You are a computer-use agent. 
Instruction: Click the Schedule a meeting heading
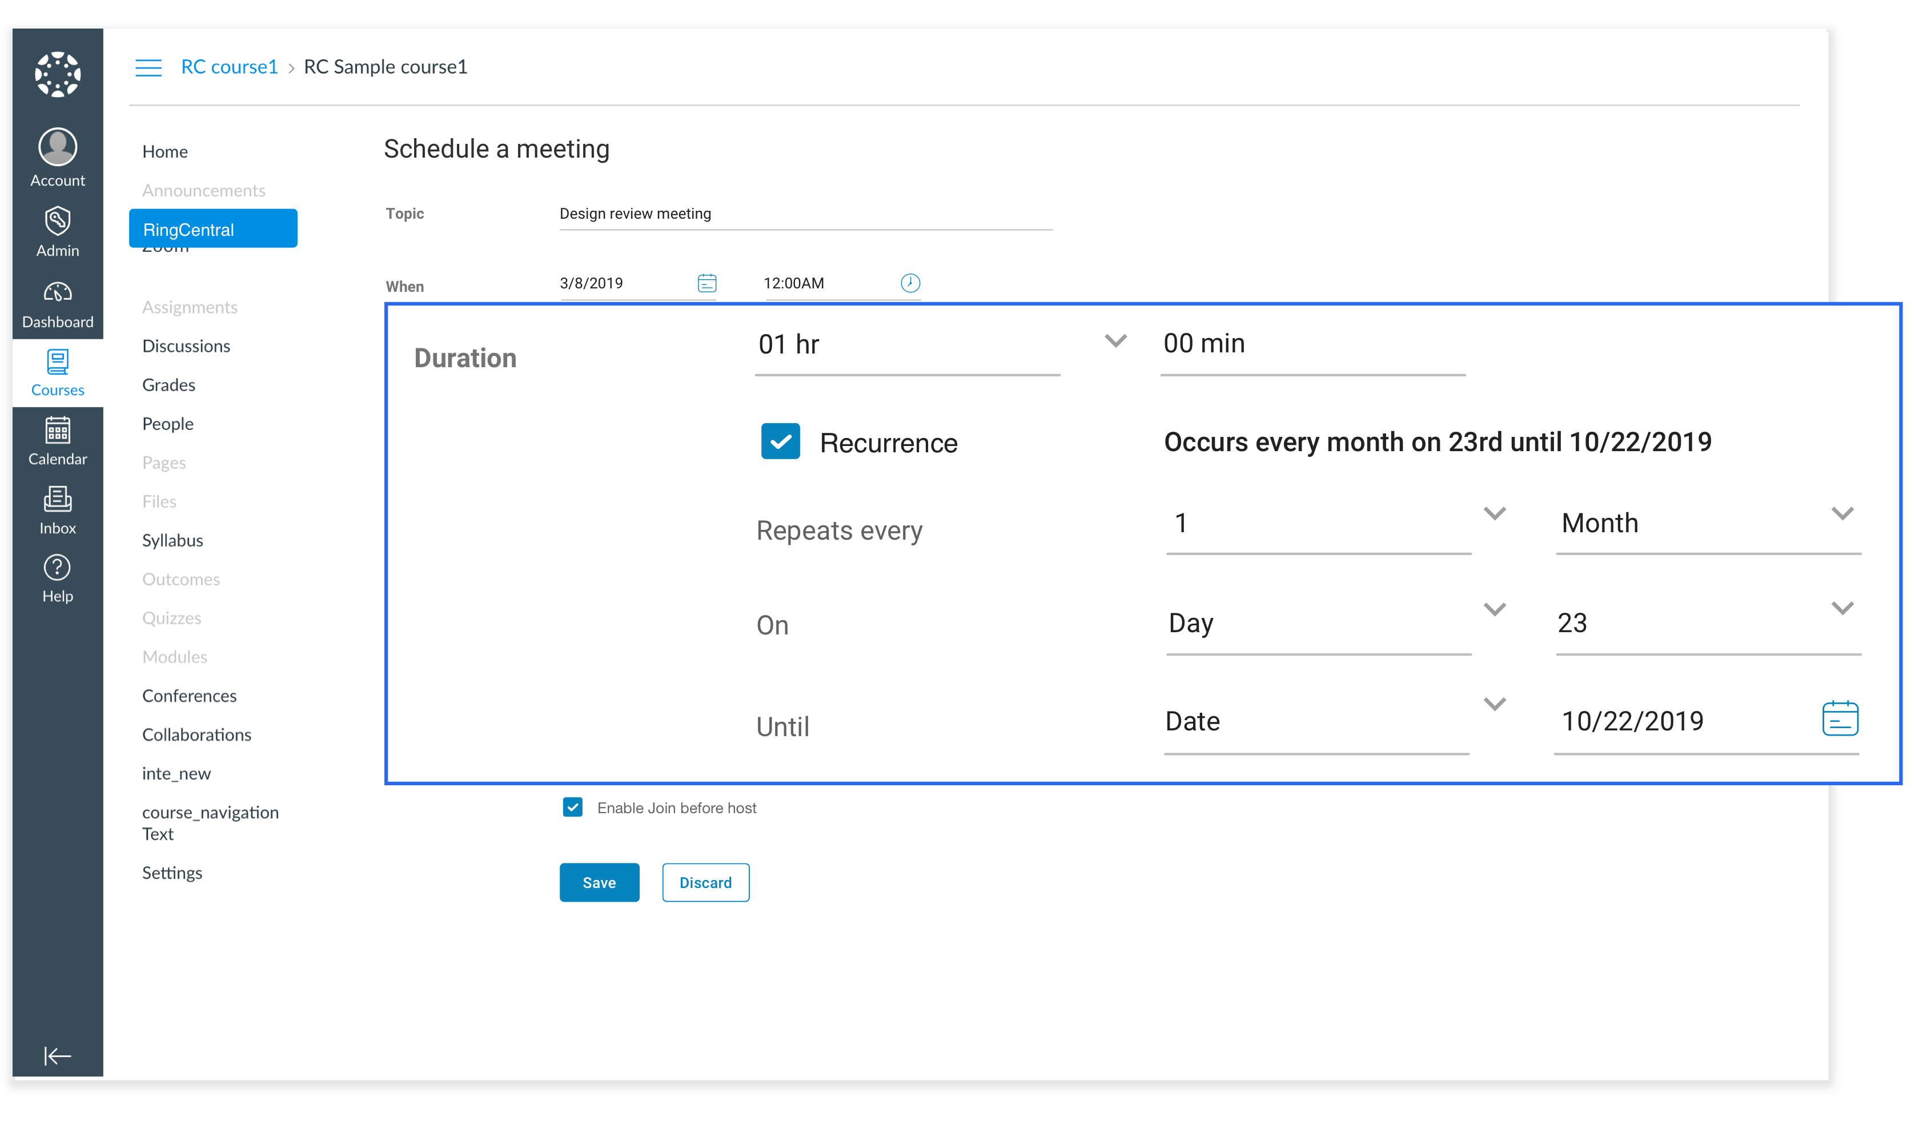click(x=496, y=148)
